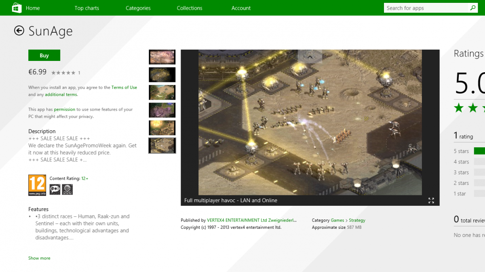Focus the Search for apps field
The image size is (485, 272).
coord(426,8)
